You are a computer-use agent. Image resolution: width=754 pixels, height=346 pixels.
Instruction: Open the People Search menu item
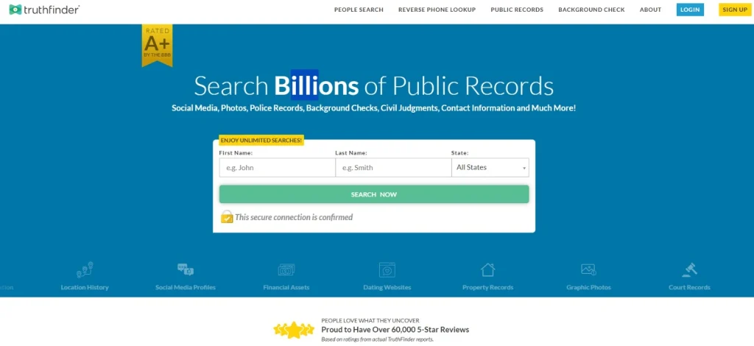359,10
